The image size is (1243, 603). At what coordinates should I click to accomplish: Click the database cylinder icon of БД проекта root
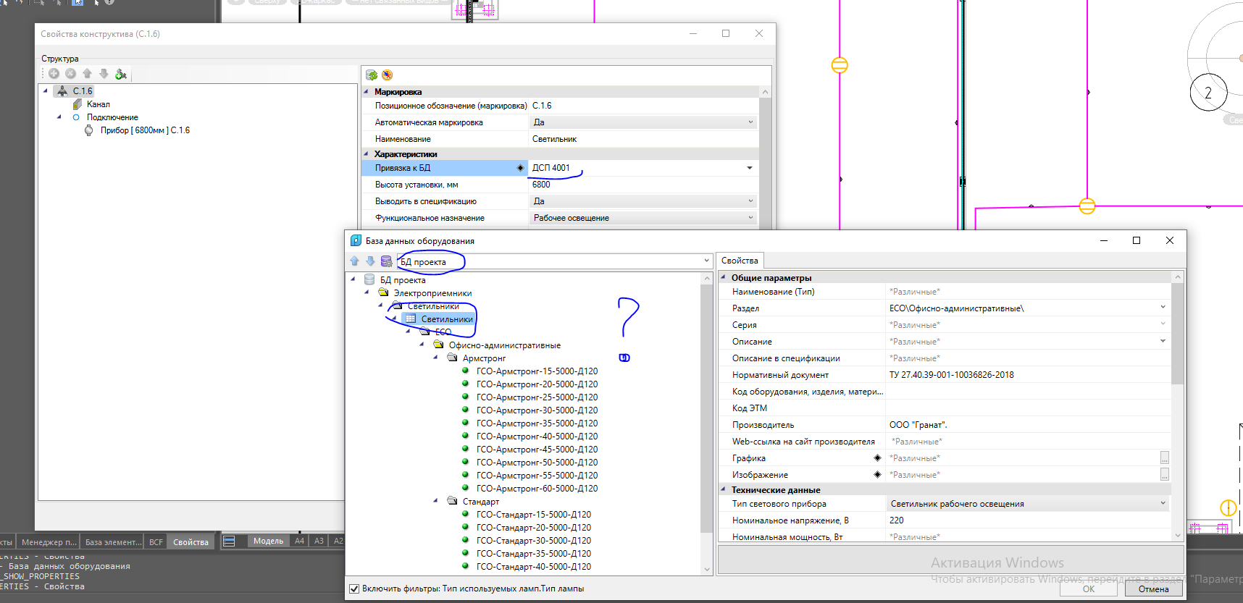click(369, 280)
